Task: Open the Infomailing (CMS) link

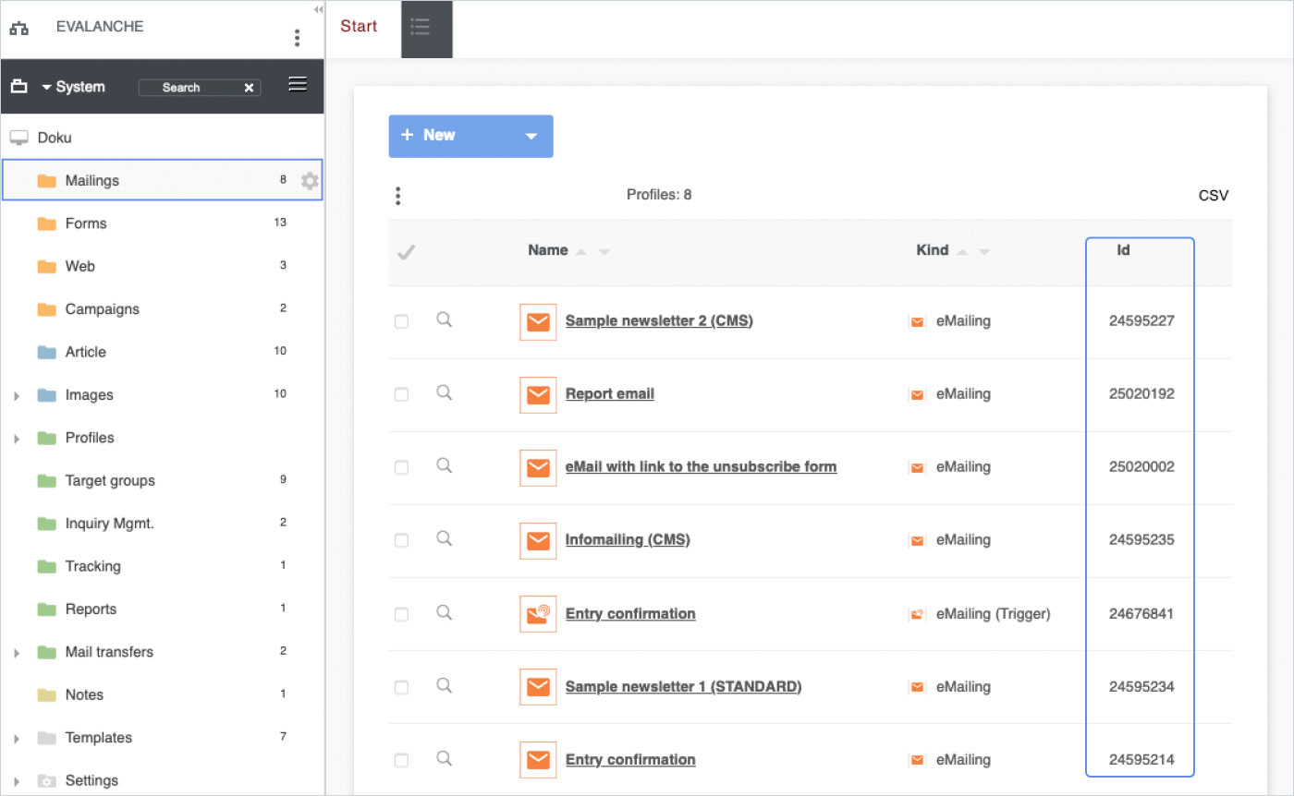Action: click(x=628, y=540)
